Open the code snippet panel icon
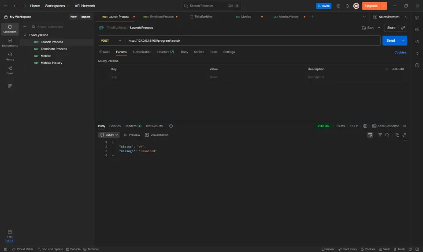Viewport: 423px width, 252px height. (x=417, y=41)
